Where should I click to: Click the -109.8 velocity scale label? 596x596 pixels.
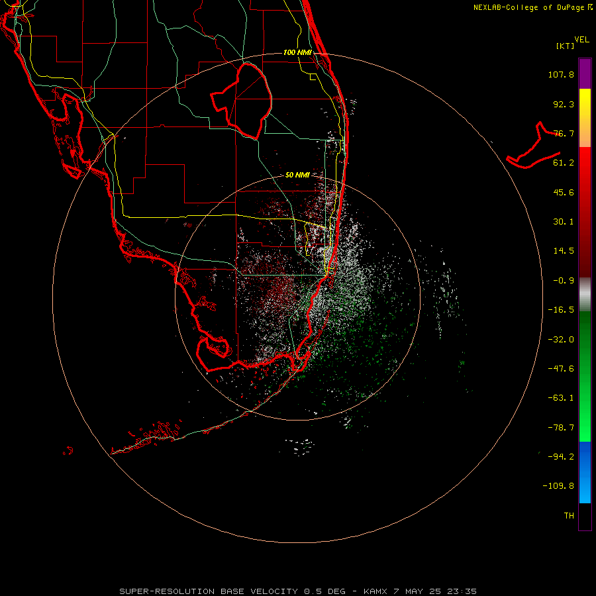[558, 486]
